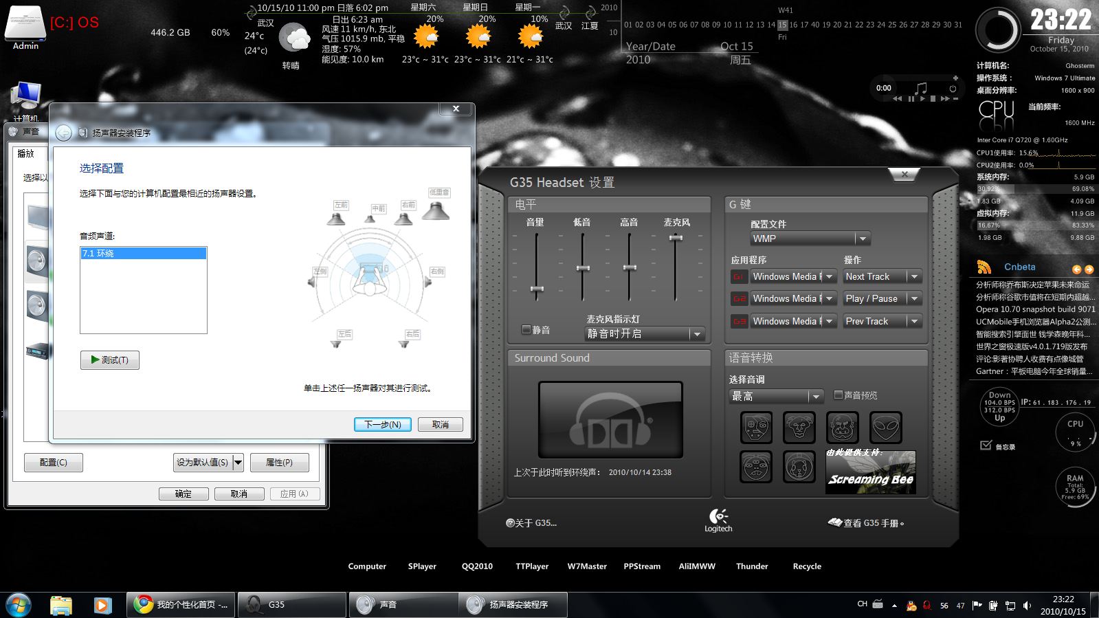
Task: Click the G1 key icon
Action: (739, 276)
